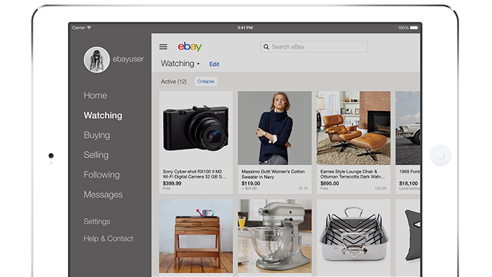
Task: Open the 1968 Ford car thumbnail
Action: click(408, 128)
